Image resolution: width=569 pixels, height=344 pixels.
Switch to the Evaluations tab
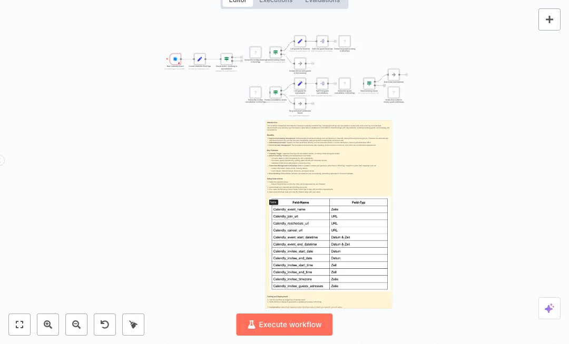click(322, 2)
